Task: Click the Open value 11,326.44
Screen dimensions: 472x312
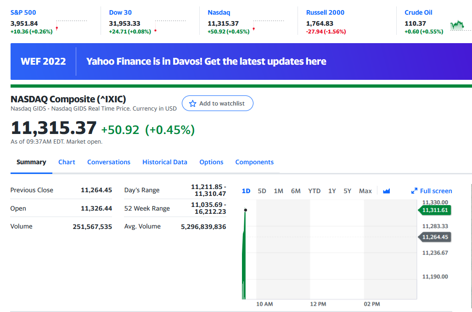Action: coord(96,208)
